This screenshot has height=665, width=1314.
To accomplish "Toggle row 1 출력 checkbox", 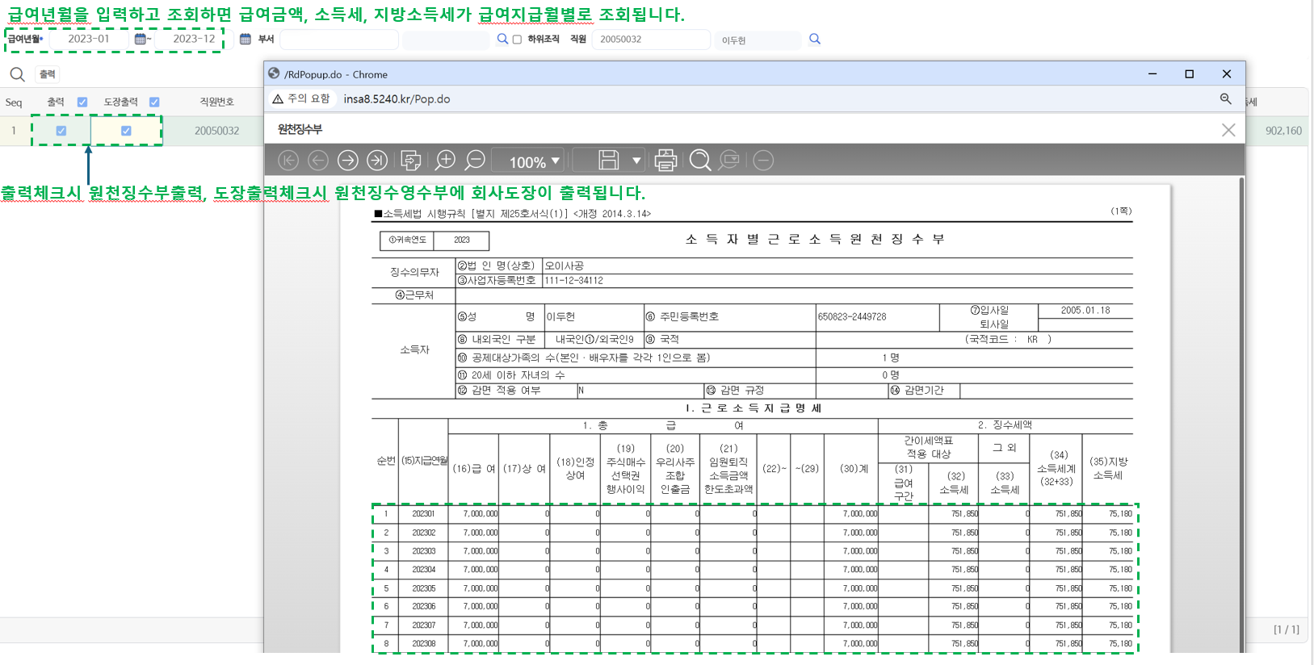I will [x=61, y=131].
